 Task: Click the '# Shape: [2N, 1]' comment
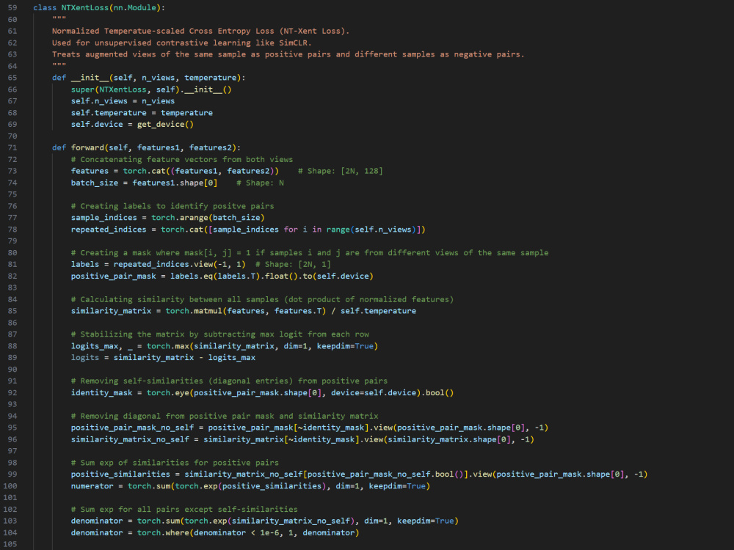pyautogui.click(x=293, y=264)
